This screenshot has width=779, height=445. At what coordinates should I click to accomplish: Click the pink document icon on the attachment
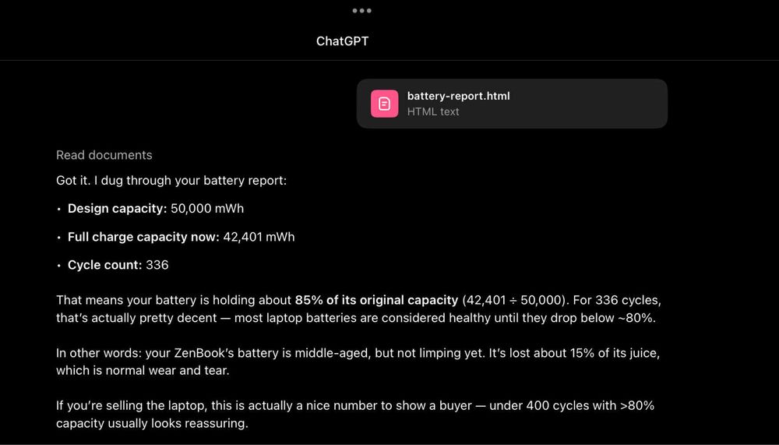click(x=384, y=104)
